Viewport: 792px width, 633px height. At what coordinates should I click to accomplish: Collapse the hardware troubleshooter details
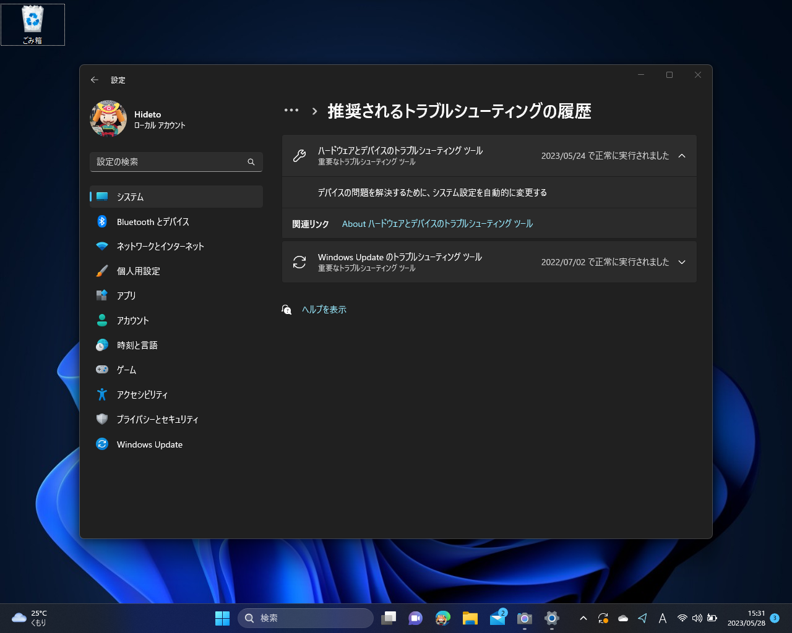coord(682,156)
